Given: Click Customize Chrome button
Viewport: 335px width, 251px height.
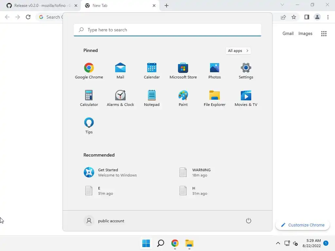Looking at the screenshot, I should pyautogui.click(x=303, y=225).
